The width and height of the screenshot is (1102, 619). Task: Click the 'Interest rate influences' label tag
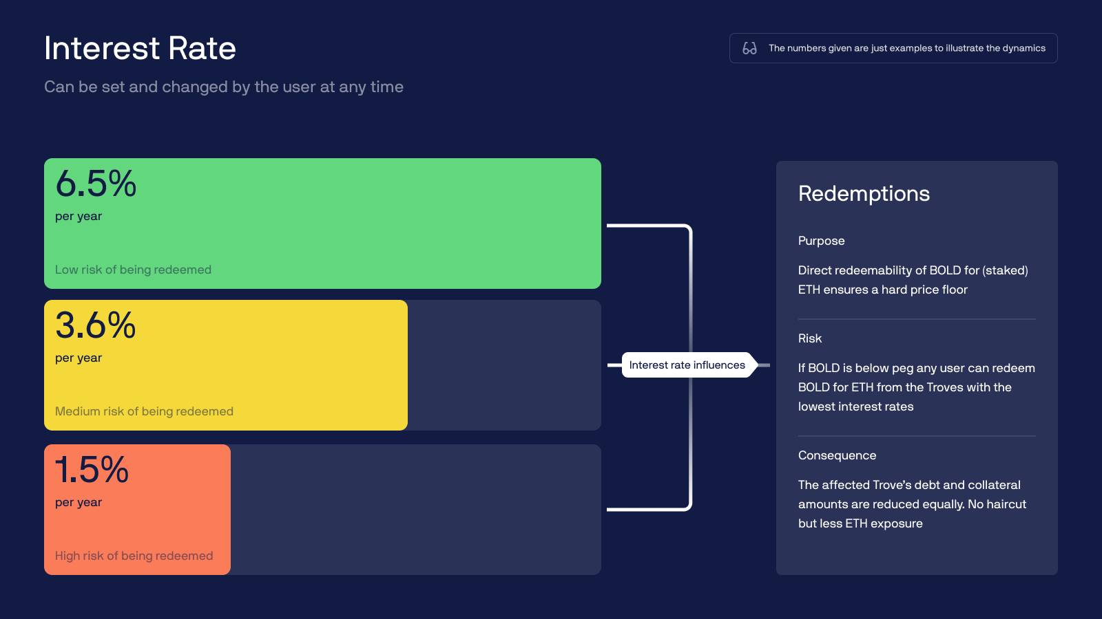[x=687, y=365]
